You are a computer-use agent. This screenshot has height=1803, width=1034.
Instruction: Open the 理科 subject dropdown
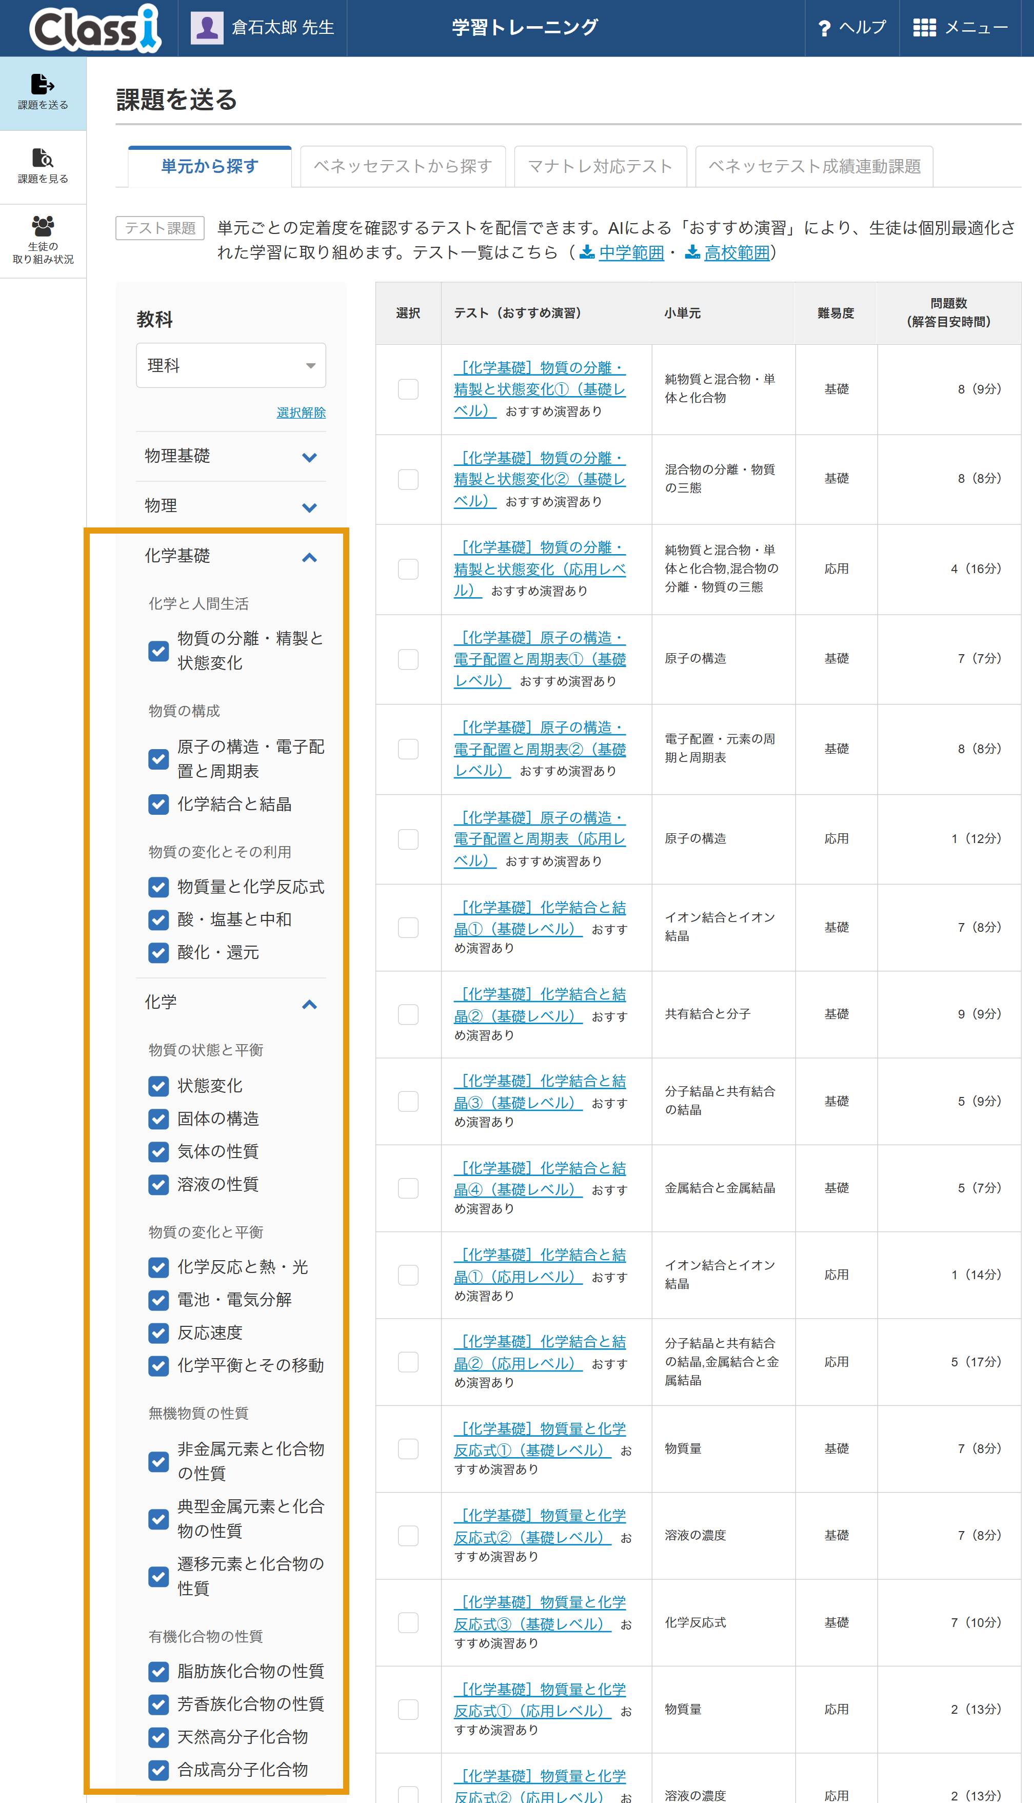tap(231, 365)
